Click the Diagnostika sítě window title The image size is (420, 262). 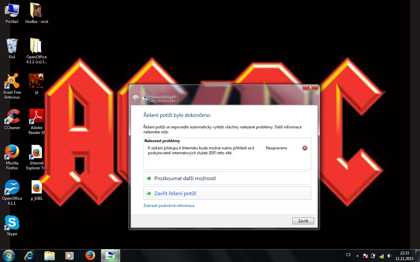pyautogui.click(x=163, y=99)
